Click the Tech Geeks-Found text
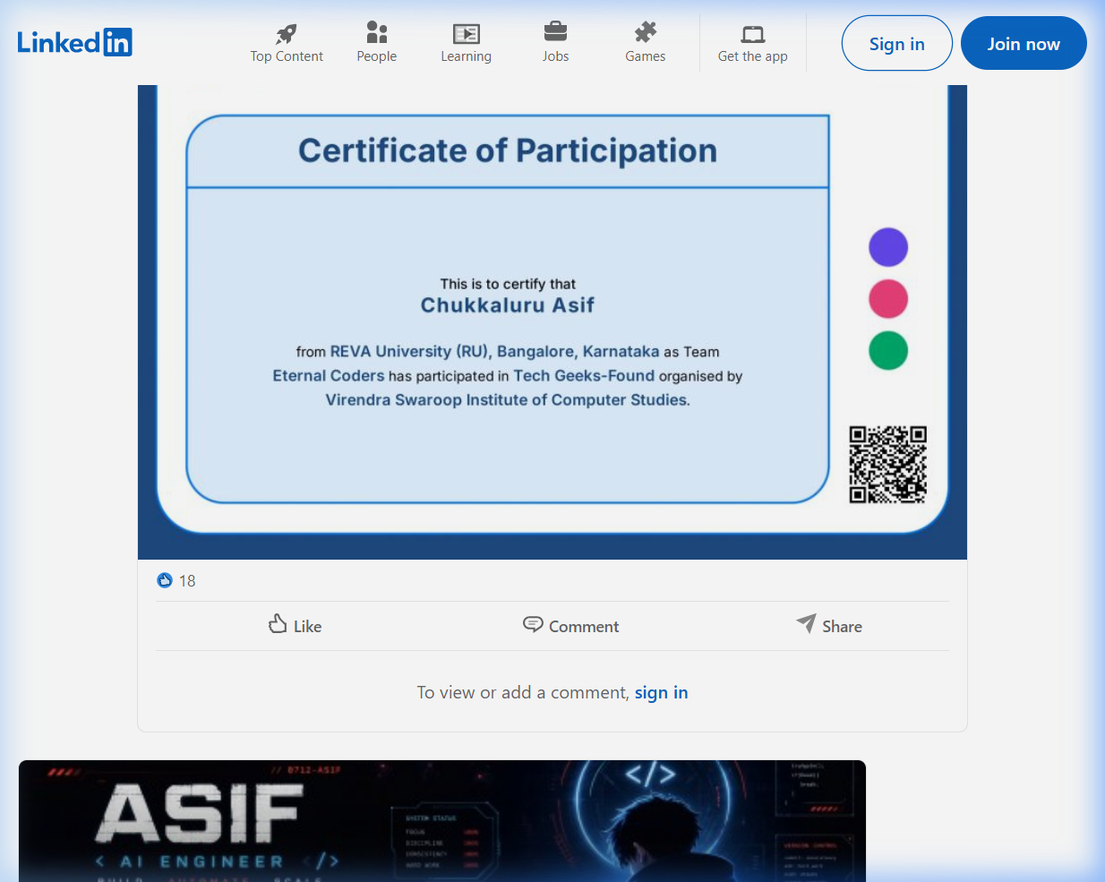The image size is (1105, 882). (584, 375)
